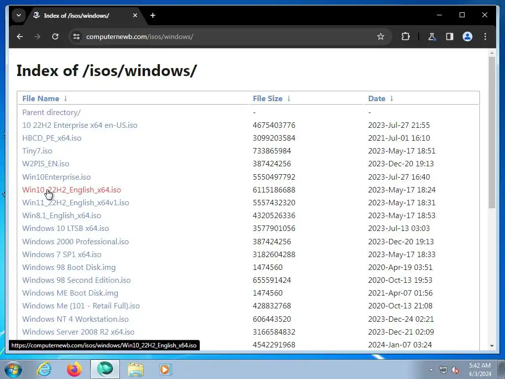Click the scrollbar up arrow
The height and width of the screenshot is (379, 505).
click(x=492, y=52)
